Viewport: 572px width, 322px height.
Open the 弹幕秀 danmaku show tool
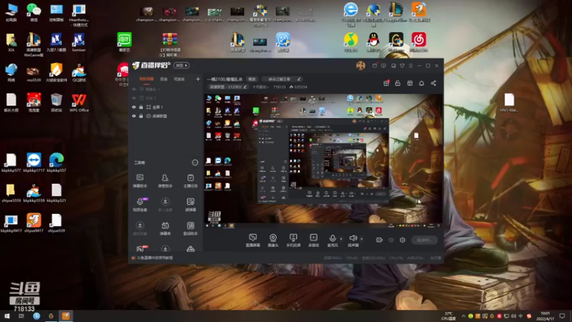click(165, 228)
